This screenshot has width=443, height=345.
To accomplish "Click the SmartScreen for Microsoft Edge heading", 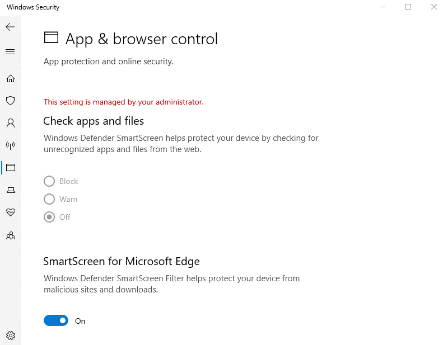I will coord(122,261).
